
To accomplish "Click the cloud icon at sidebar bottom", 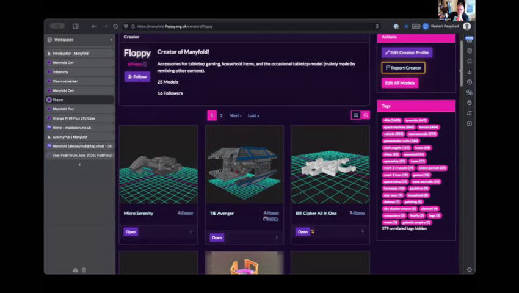I will pos(75,270).
